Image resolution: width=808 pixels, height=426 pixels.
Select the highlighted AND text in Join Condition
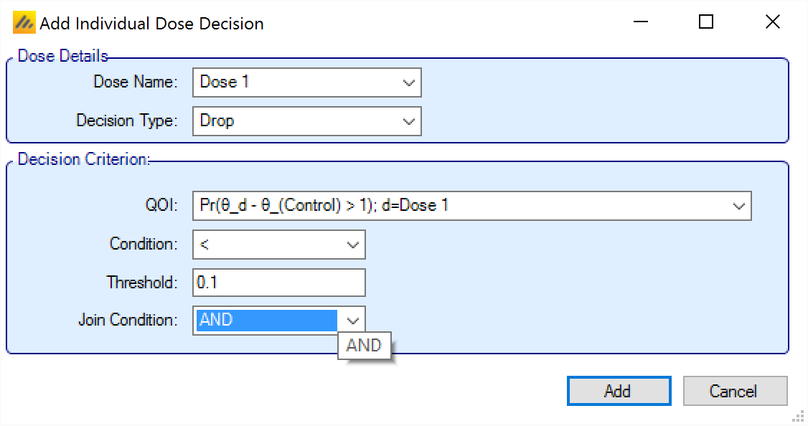266,320
